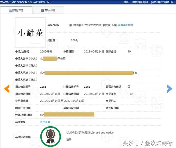Select preliminary announcement date 2017年05月13日
Screen dimensions: 176x148
(x=50, y=94)
